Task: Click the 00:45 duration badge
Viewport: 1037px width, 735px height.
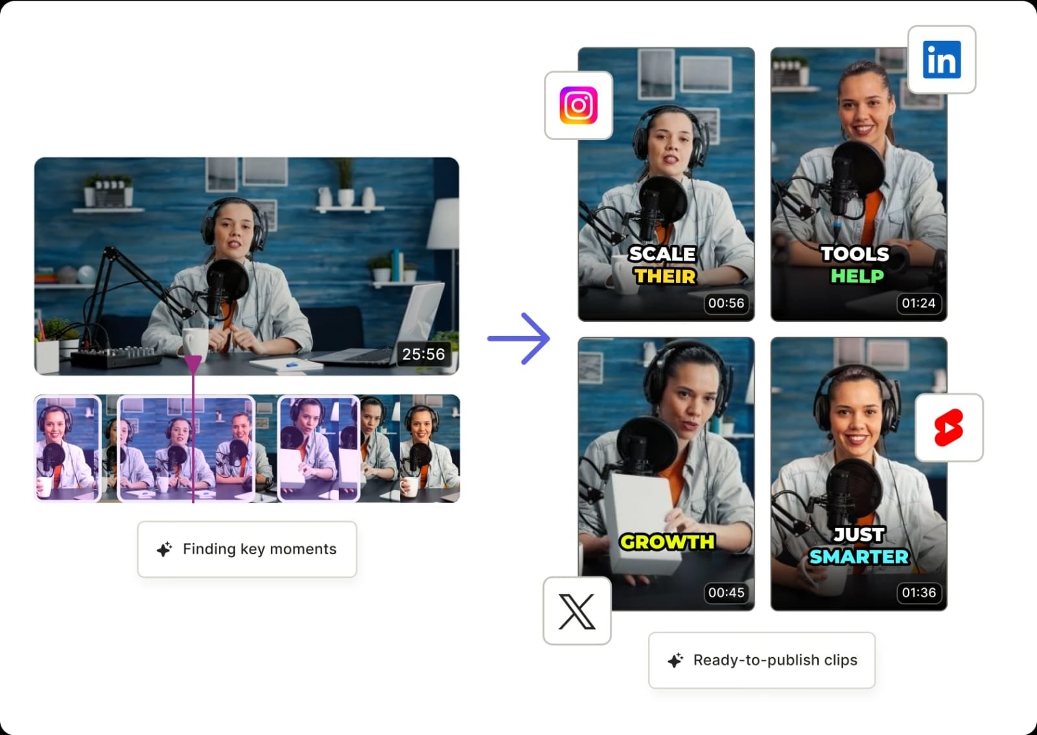Action: [726, 593]
